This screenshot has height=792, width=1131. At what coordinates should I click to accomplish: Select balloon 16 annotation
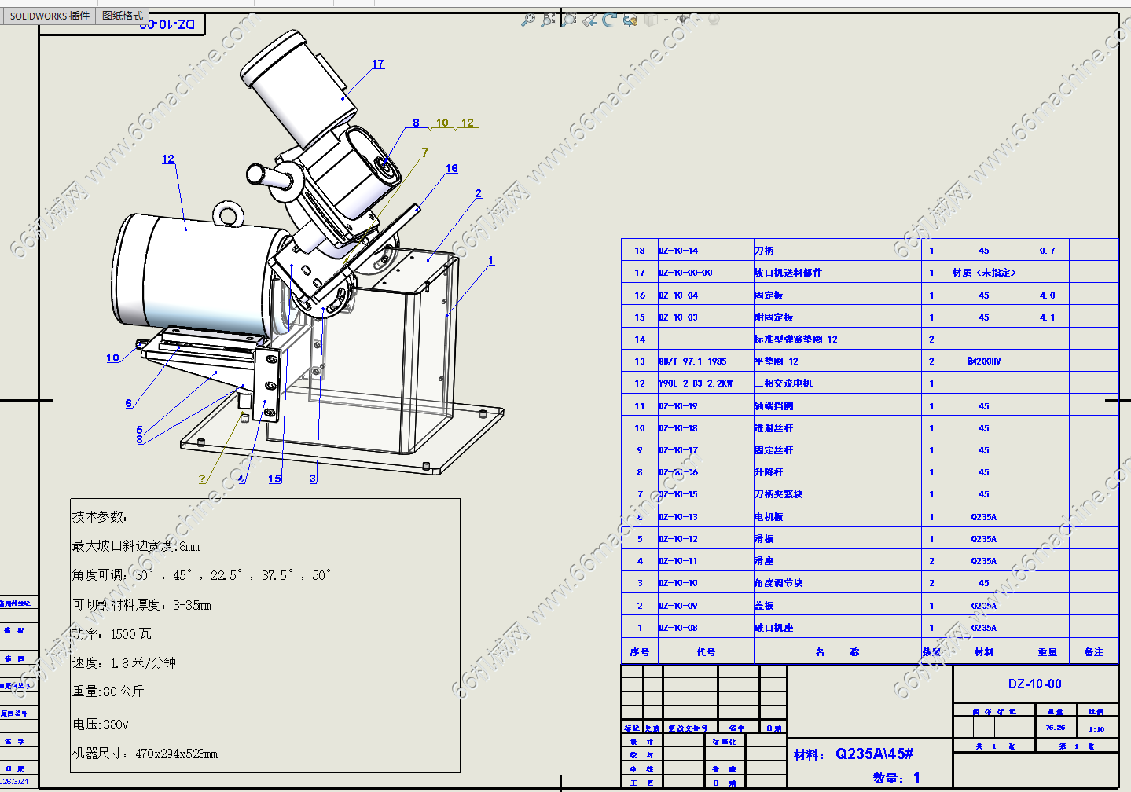coord(451,168)
